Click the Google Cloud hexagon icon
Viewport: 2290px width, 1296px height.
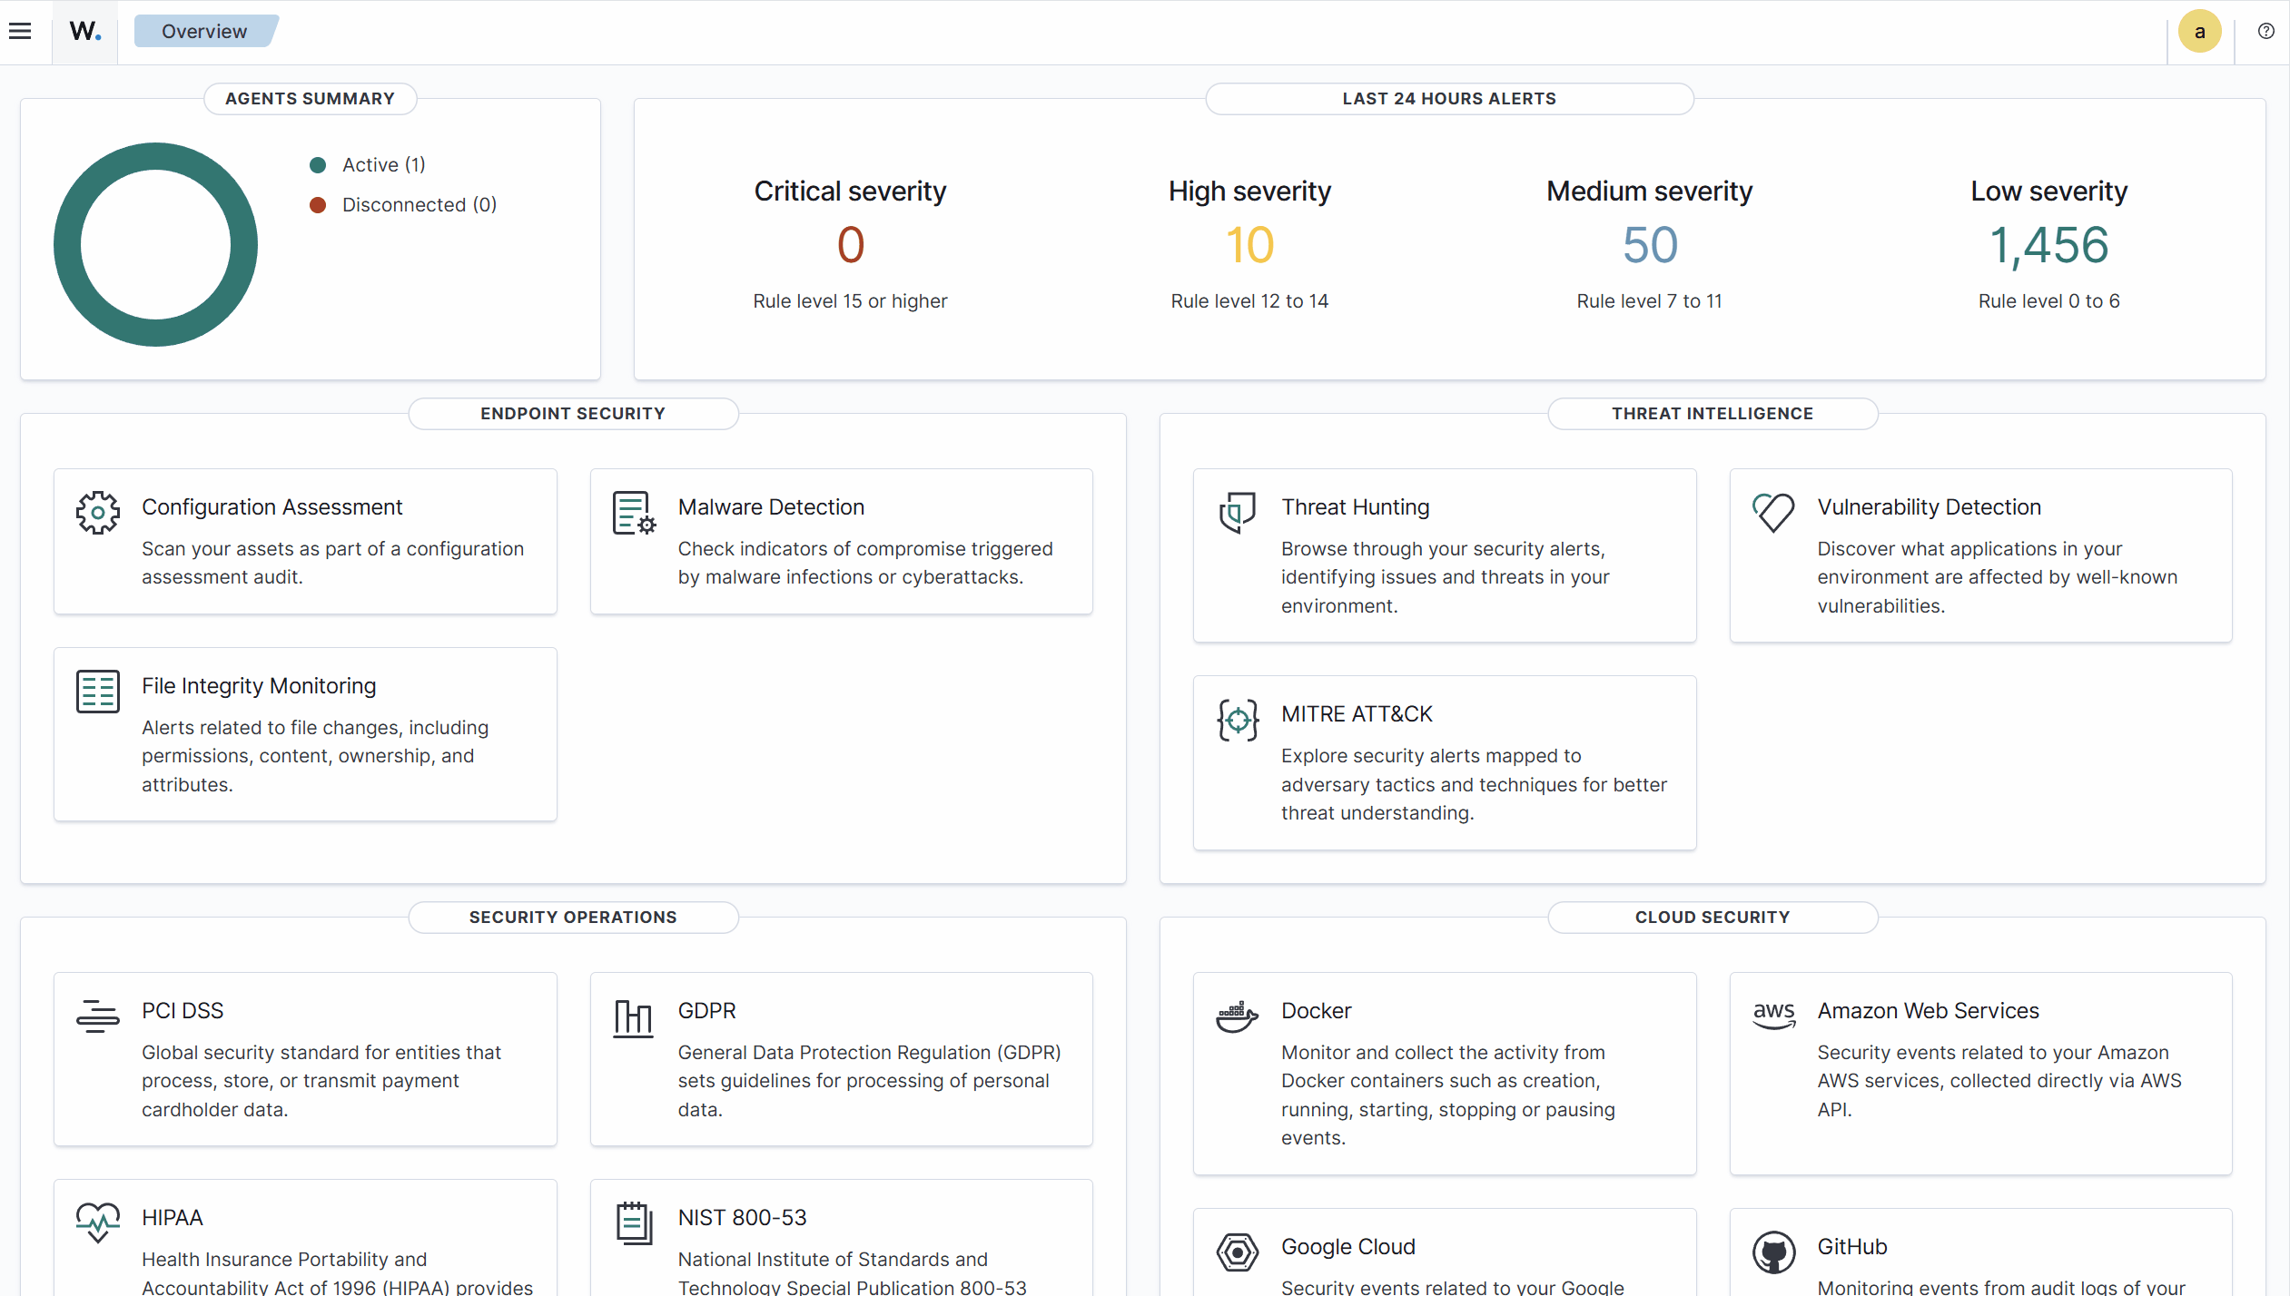coord(1238,1252)
